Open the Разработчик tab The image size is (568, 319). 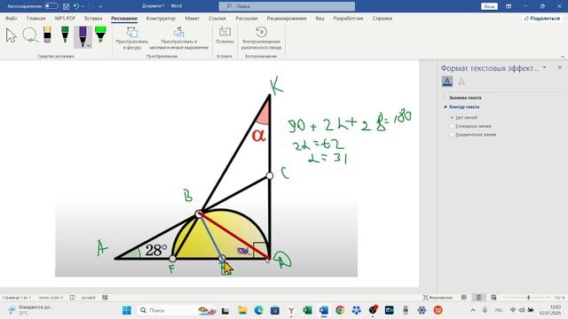point(348,18)
